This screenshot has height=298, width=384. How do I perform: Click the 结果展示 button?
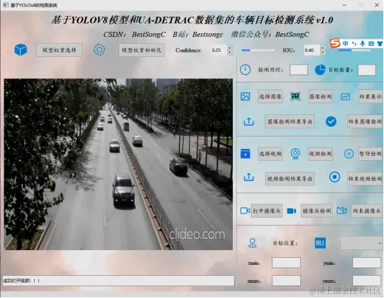[x=370, y=96]
